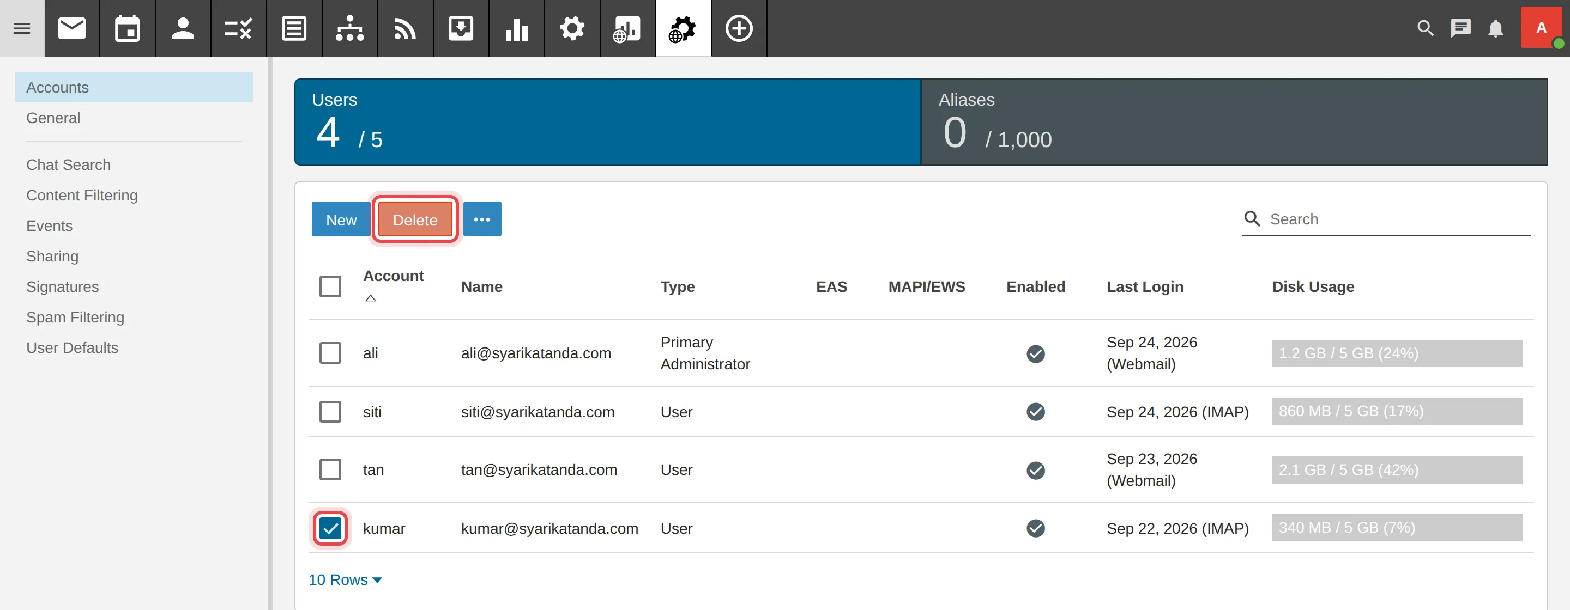The image size is (1570, 610).
Task: Toggle the select-all accounts header checkbox
Action: coord(330,286)
